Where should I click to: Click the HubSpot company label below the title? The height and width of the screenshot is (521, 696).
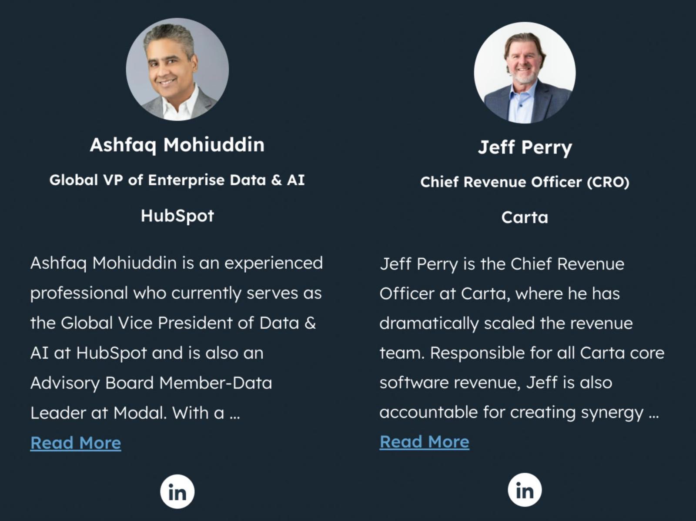coord(177,216)
